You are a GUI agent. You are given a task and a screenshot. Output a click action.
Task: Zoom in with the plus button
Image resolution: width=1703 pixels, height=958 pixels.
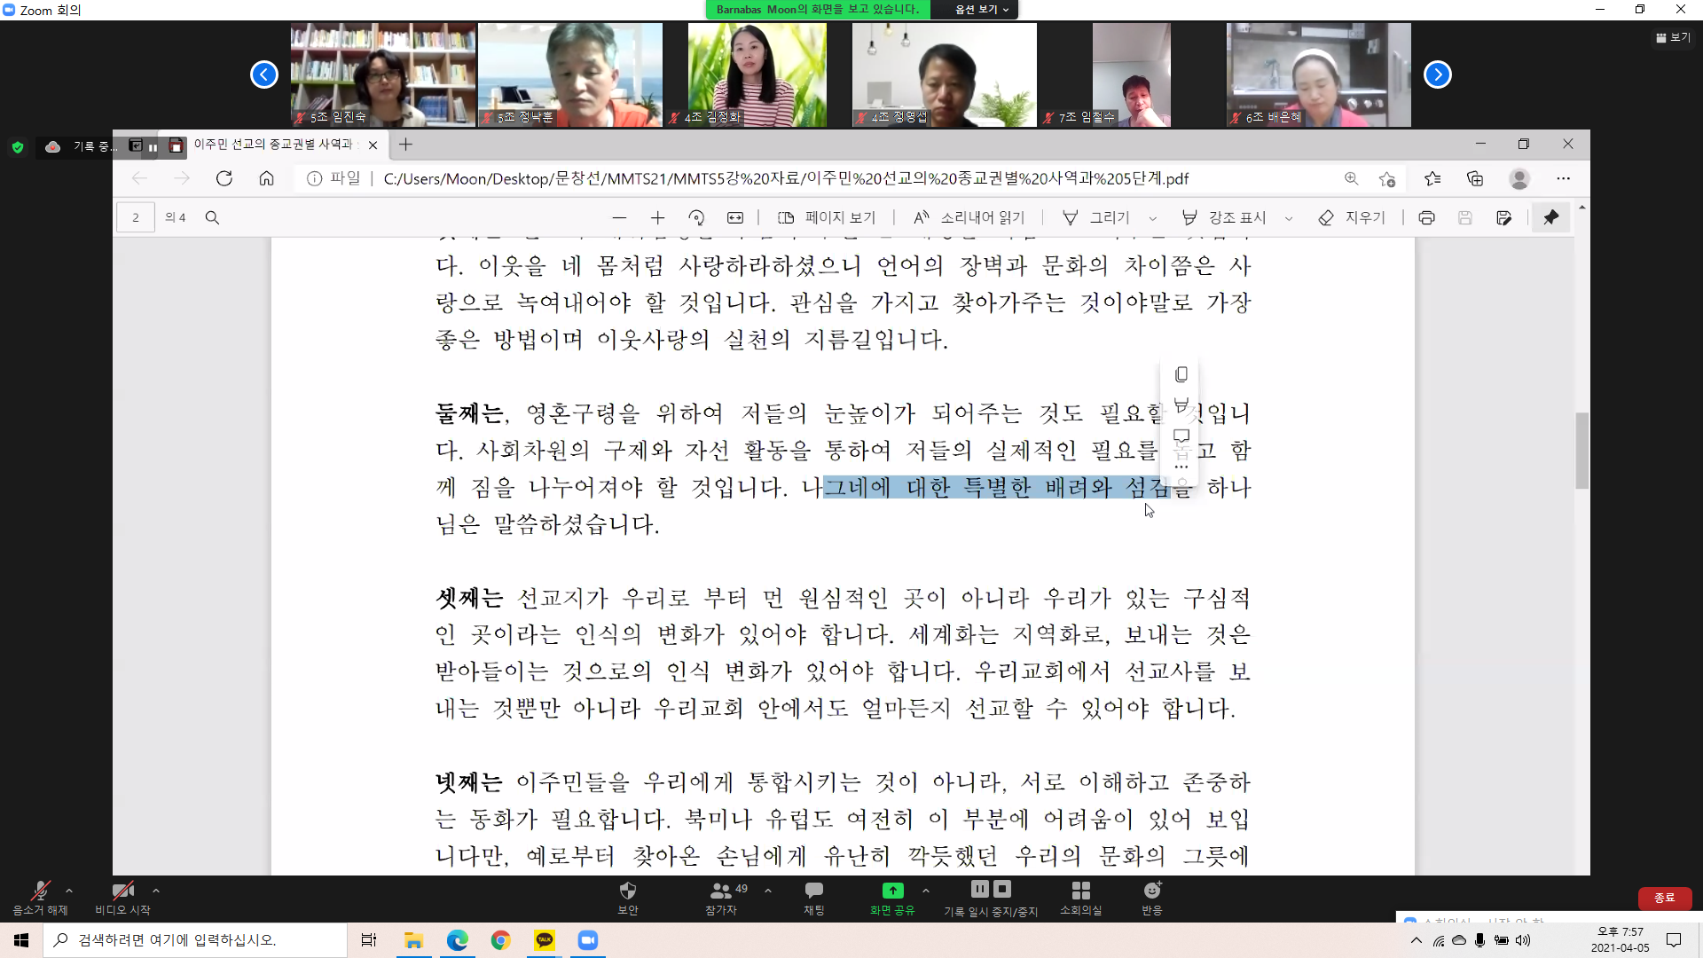pyautogui.click(x=657, y=217)
